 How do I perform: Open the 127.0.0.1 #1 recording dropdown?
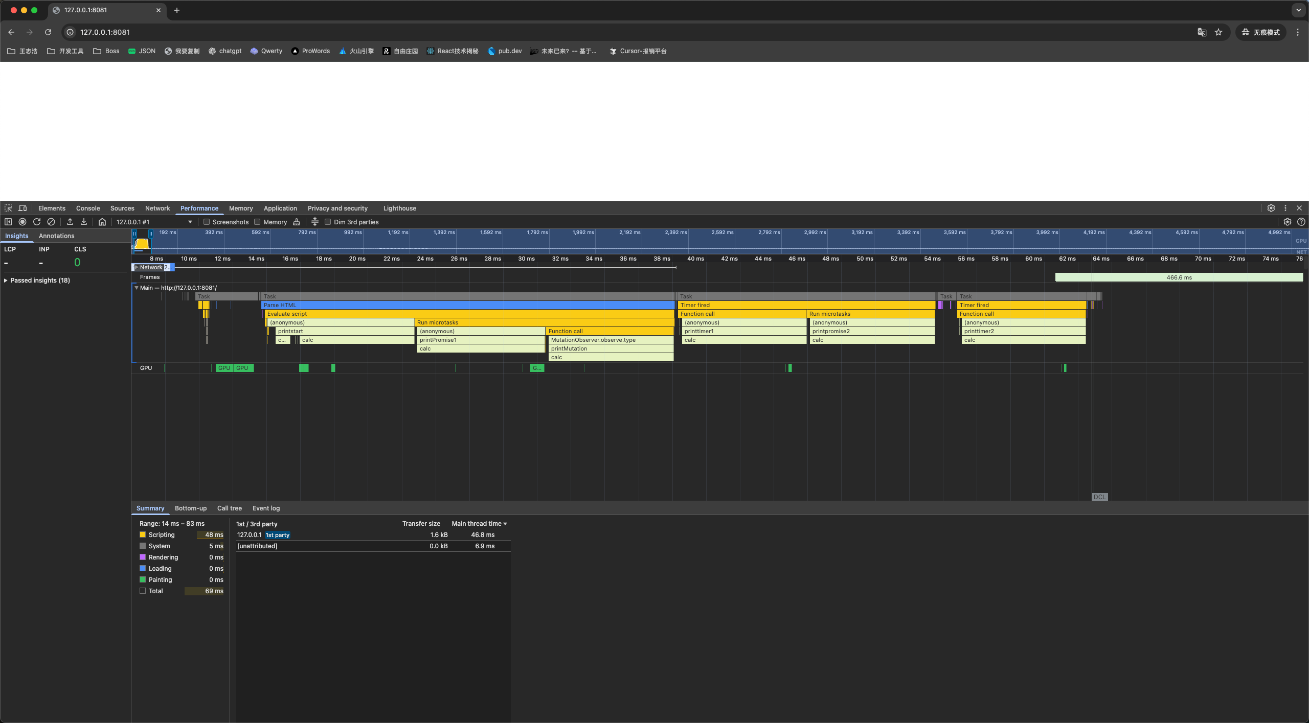click(x=153, y=222)
